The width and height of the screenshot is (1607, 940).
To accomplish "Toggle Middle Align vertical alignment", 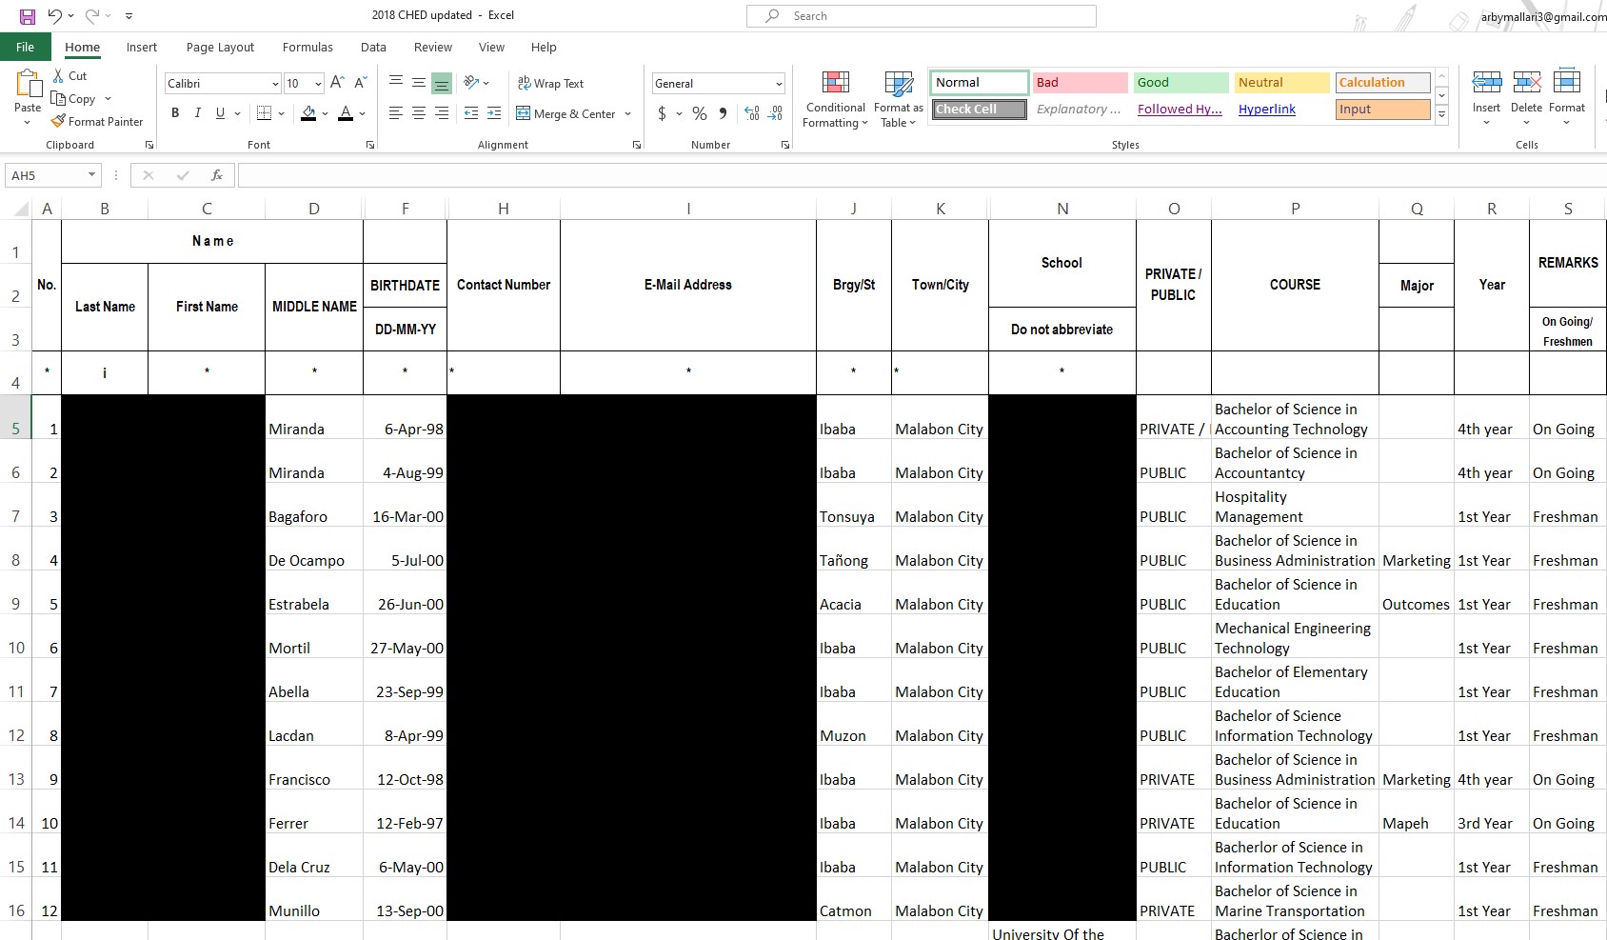I will 419,83.
